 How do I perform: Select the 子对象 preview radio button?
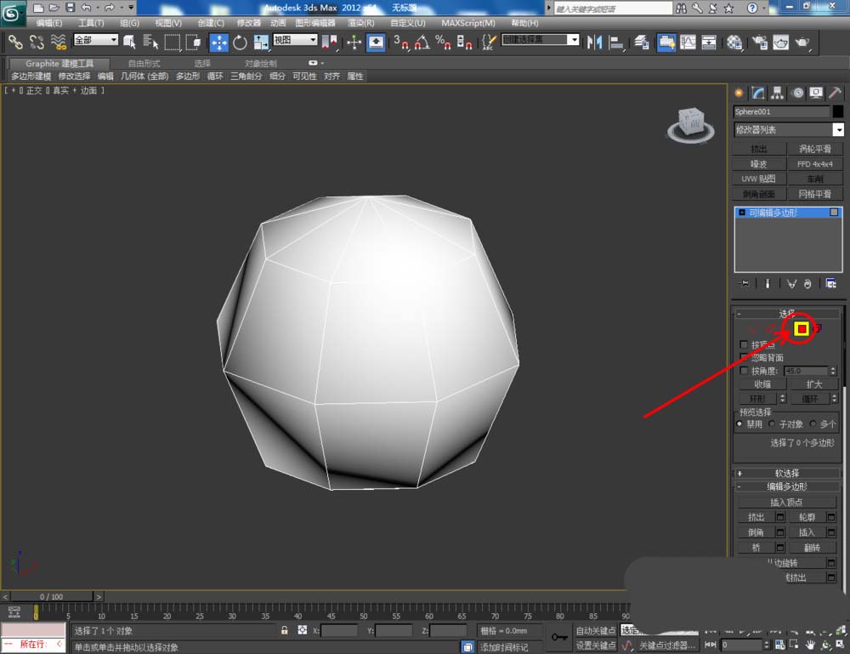click(x=773, y=424)
